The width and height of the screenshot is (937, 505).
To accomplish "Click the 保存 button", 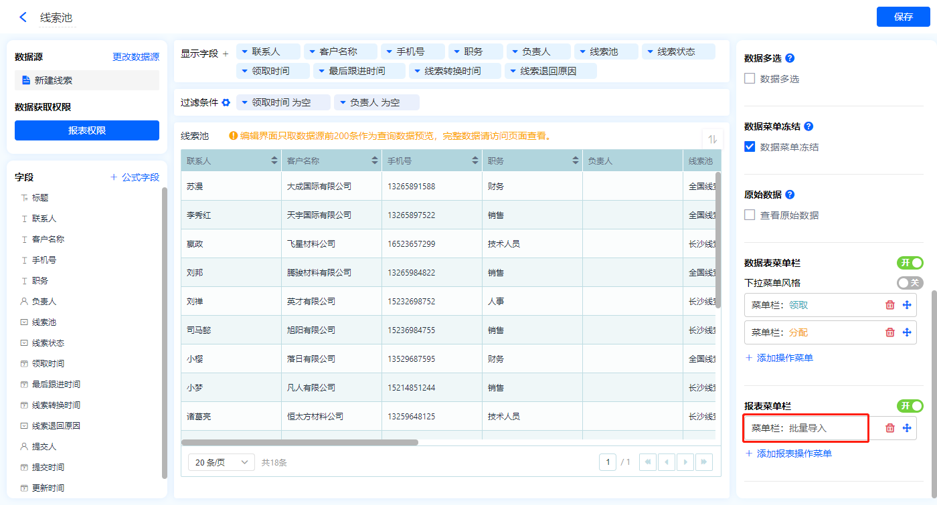I will click(x=903, y=17).
